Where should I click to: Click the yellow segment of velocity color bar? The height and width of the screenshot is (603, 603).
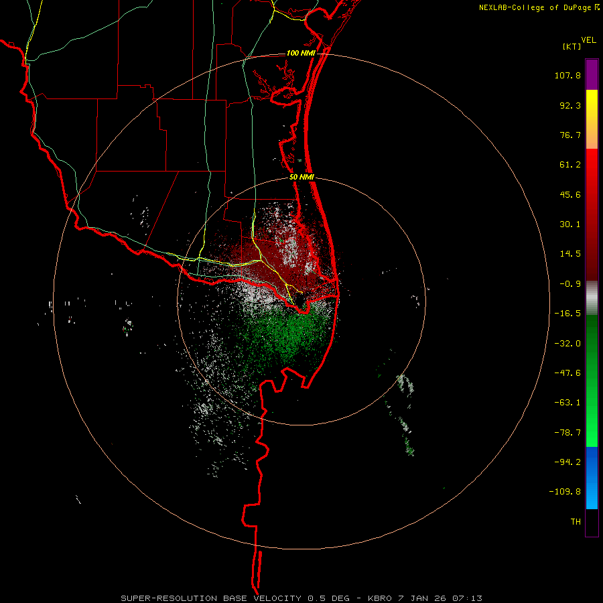tap(592, 119)
